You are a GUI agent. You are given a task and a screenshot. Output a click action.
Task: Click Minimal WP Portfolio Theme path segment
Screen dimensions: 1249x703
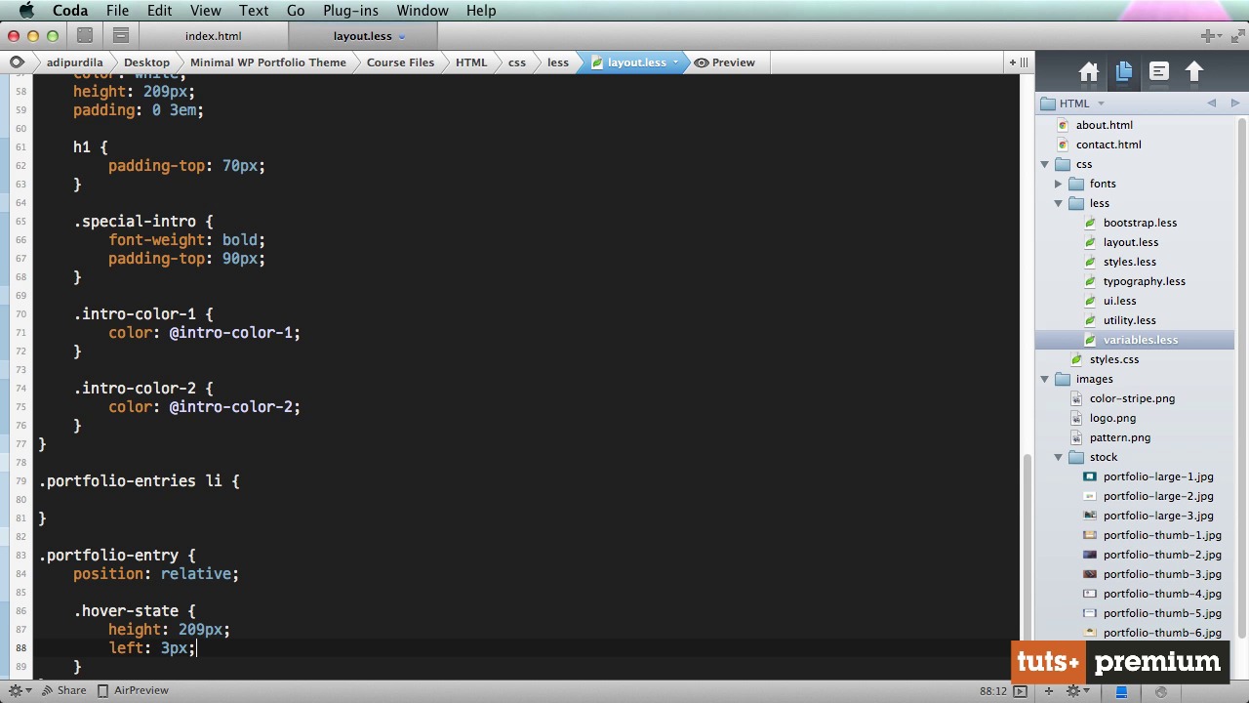[268, 62]
